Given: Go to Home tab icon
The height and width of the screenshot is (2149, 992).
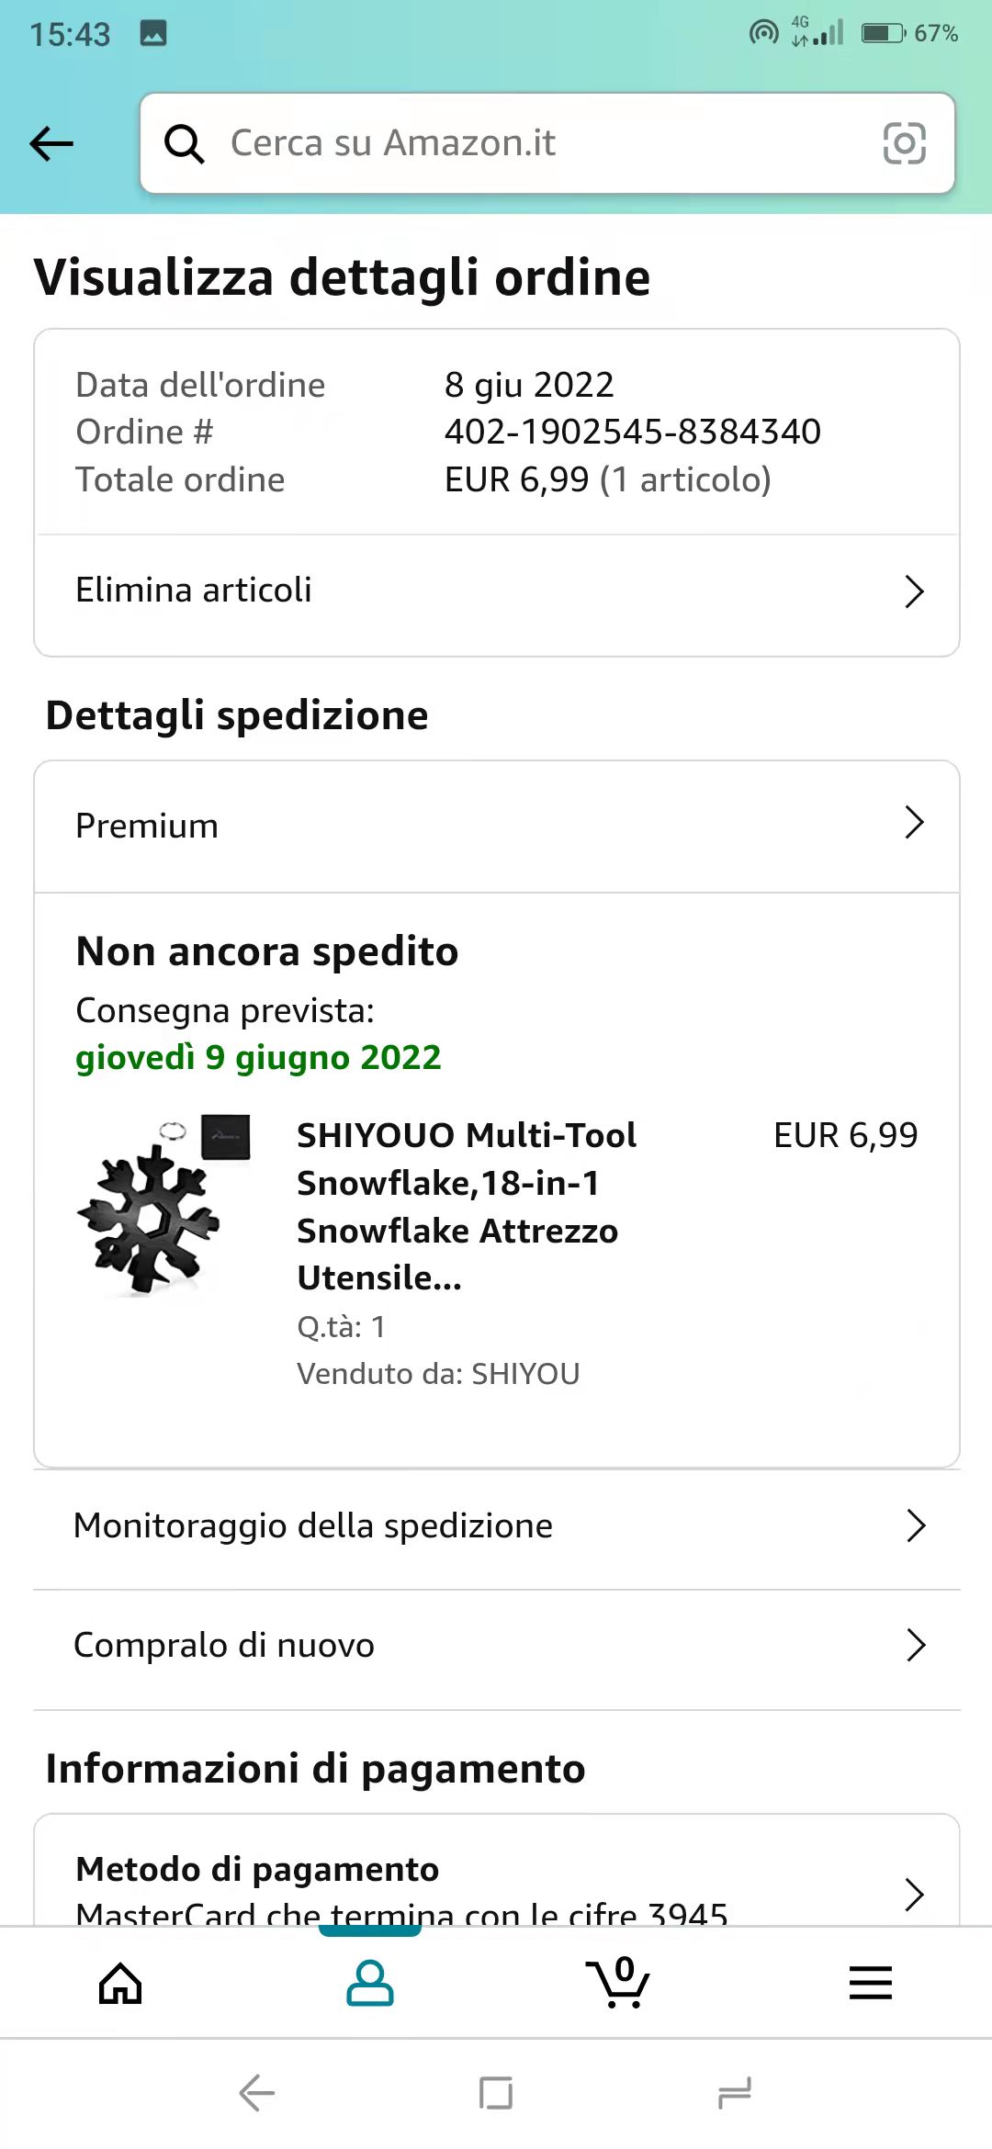Looking at the screenshot, I should [x=120, y=1983].
